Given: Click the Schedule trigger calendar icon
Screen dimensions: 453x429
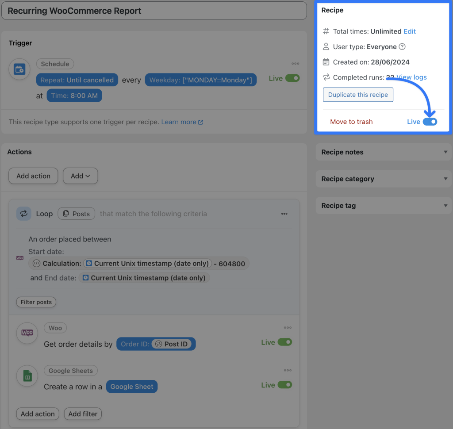Looking at the screenshot, I should [19, 69].
